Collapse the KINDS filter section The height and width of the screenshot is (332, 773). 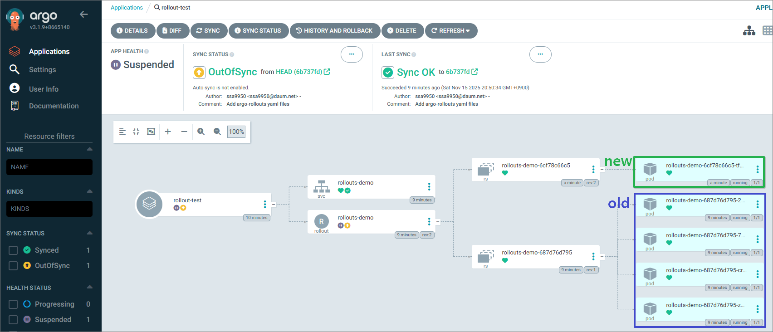(89, 191)
